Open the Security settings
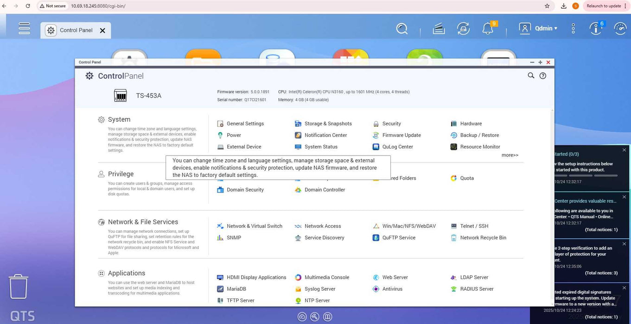The width and height of the screenshot is (631, 324). pos(387,124)
